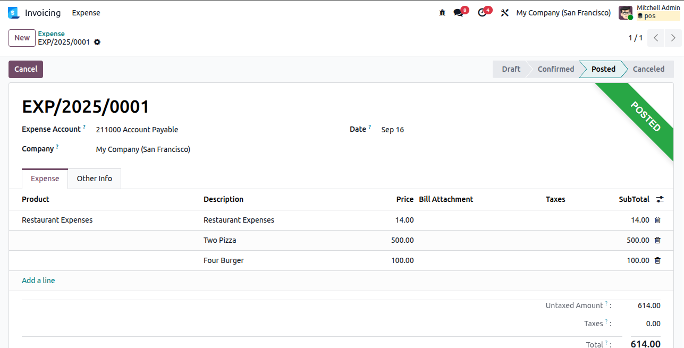Image resolution: width=684 pixels, height=348 pixels.
Task: Click the 211000 Account Payable field
Action: 137,130
